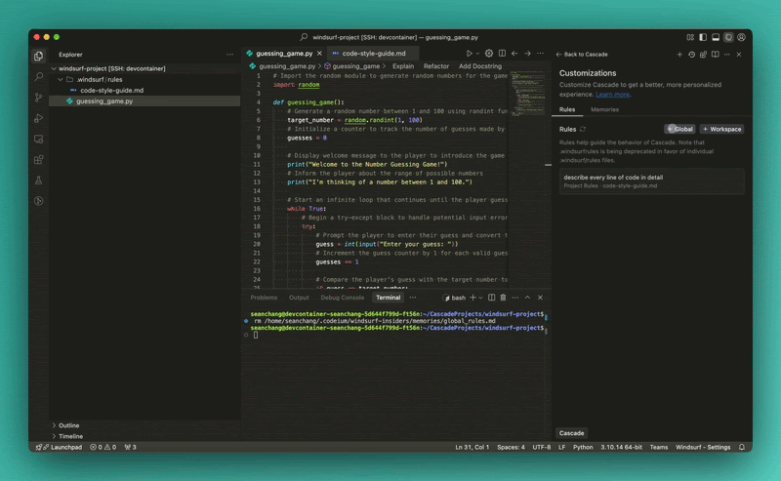781x481 pixels.
Task: Open the Extensions view in activity bar
Action: 39,160
